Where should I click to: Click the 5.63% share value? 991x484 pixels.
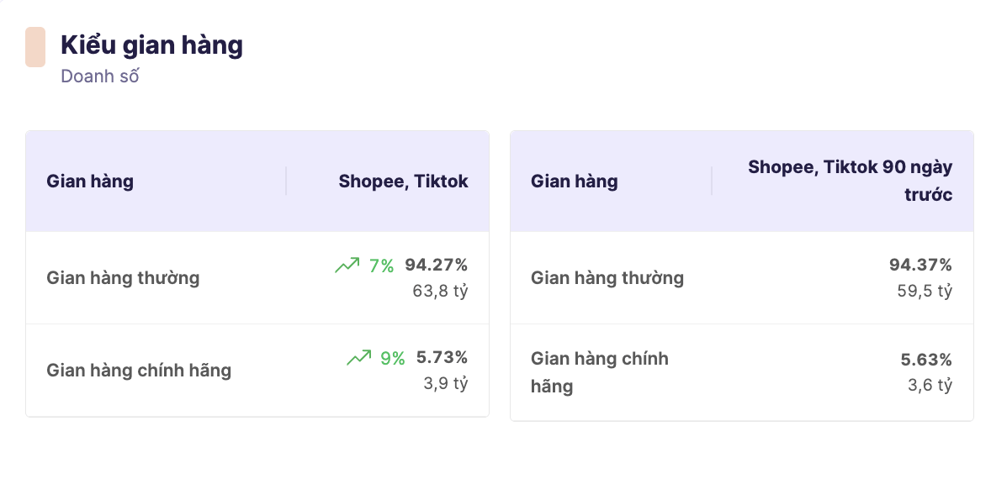926,360
